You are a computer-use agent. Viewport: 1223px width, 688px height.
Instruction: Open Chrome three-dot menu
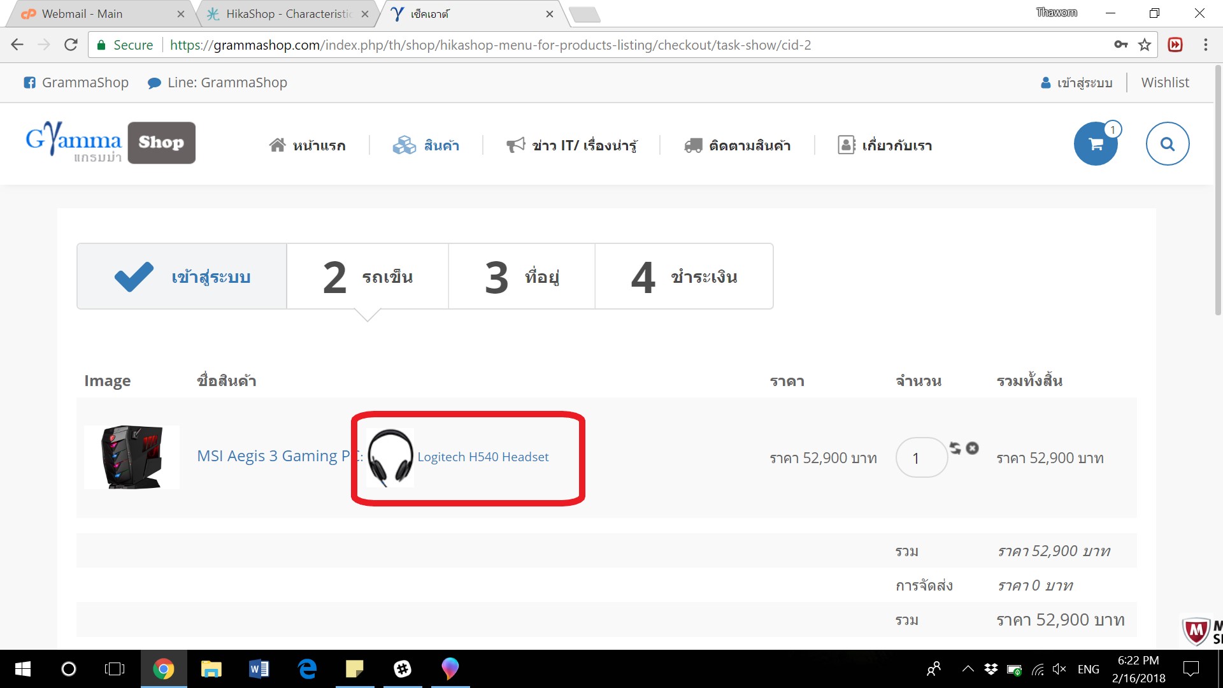[x=1205, y=45]
